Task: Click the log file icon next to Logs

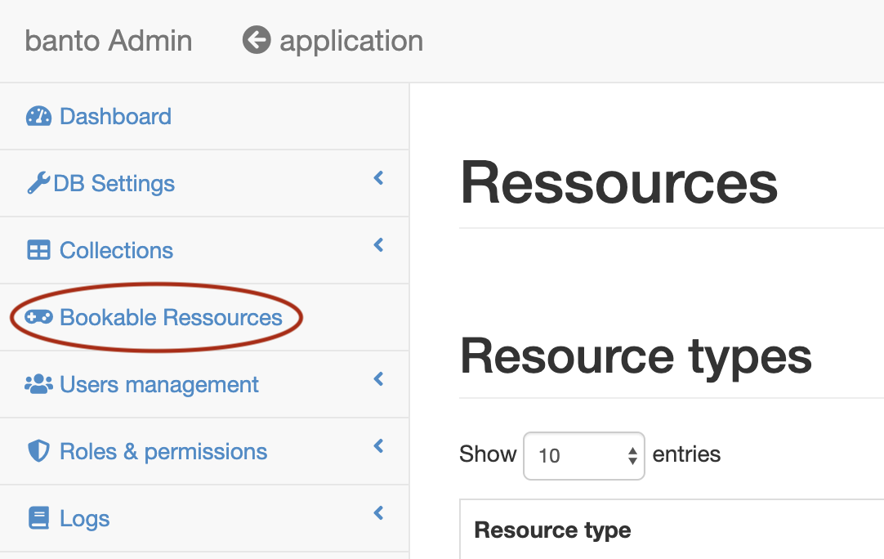Action: (x=39, y=518)
